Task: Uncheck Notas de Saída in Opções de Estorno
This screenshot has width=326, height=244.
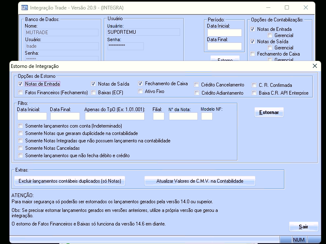Action: (94, 84)
